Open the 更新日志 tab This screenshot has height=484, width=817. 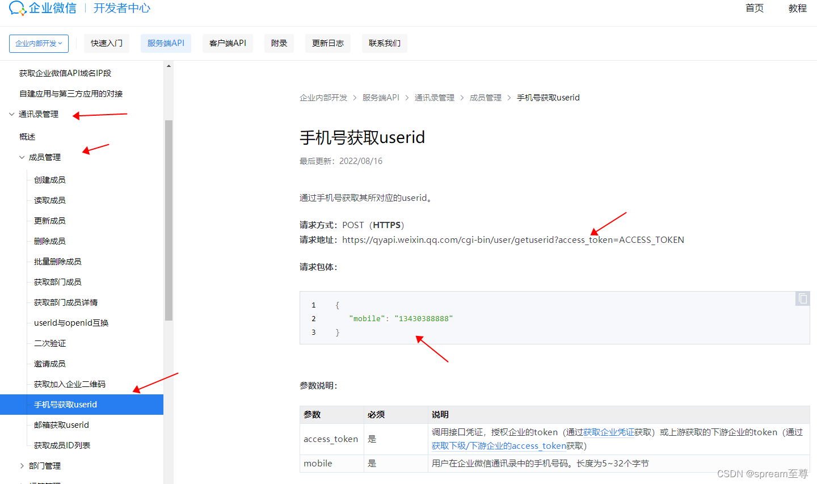tap(328, 43)
